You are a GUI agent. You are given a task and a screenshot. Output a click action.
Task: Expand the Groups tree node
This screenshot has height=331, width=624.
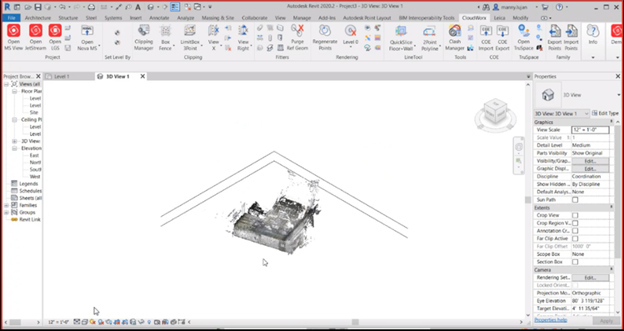7,213
